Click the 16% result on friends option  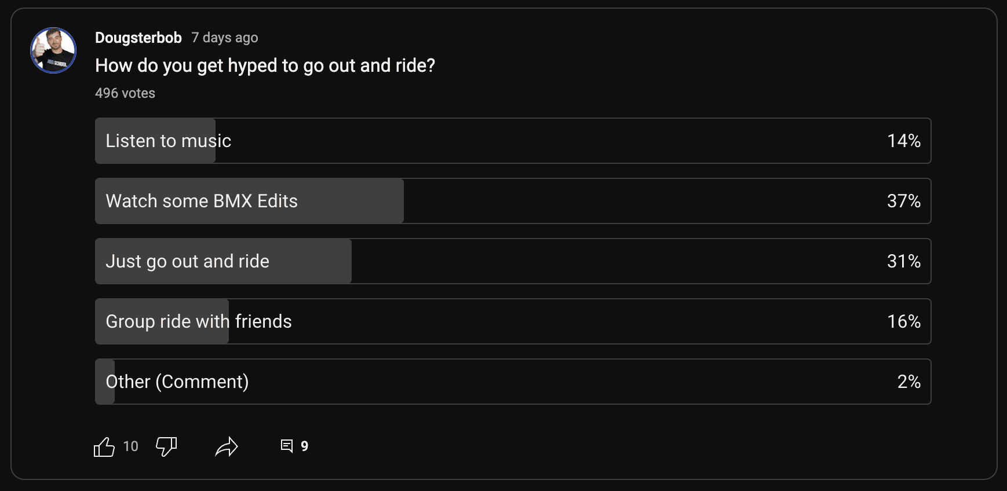[904, 321]
